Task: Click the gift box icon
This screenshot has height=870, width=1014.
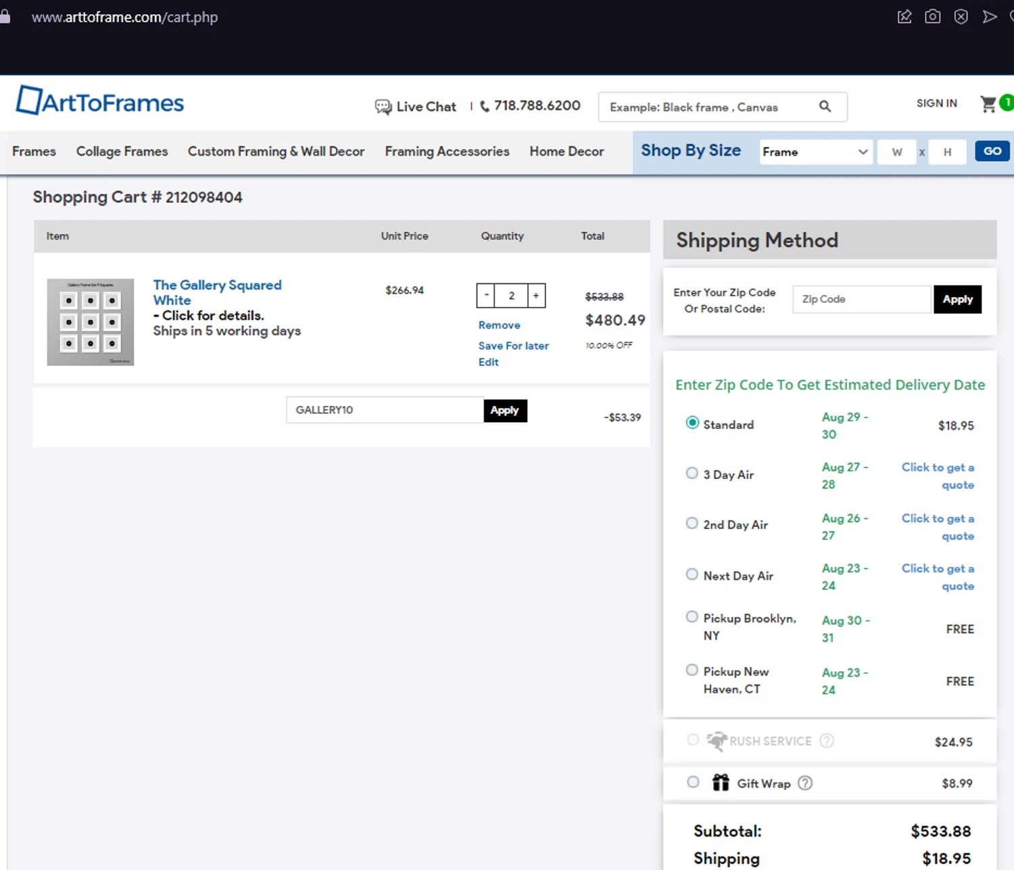Action: [721, 782]
